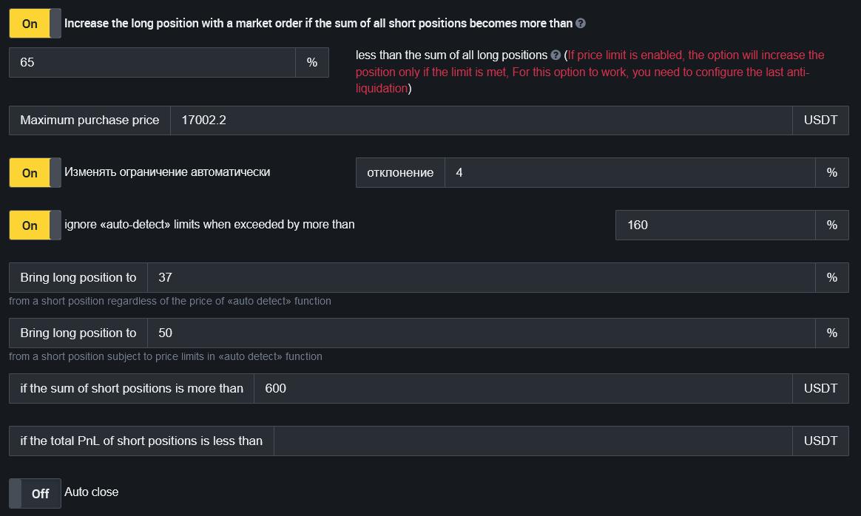Edit the sum of short positions field
Image resolution: width=861 pixels, height=516 pixels.
522,389
